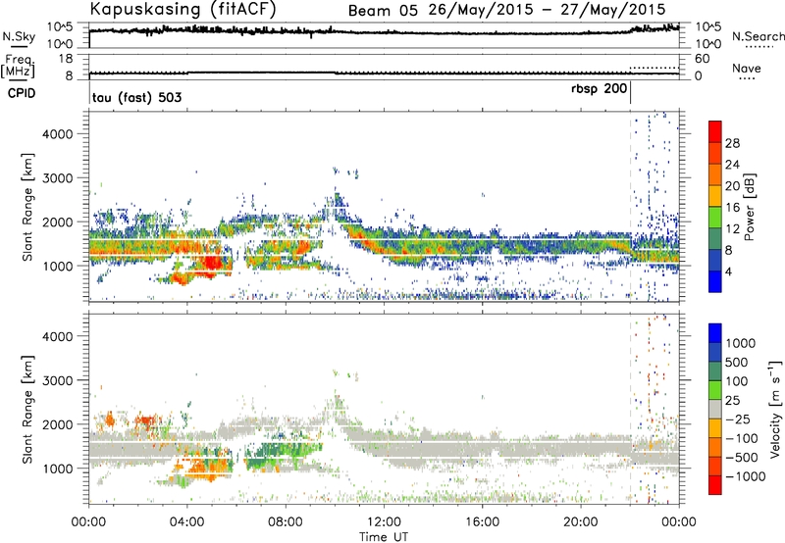Click the Slant Range label of power panel
The width and height of the screenshot is (785, 543).
click(x=27, y=208)
